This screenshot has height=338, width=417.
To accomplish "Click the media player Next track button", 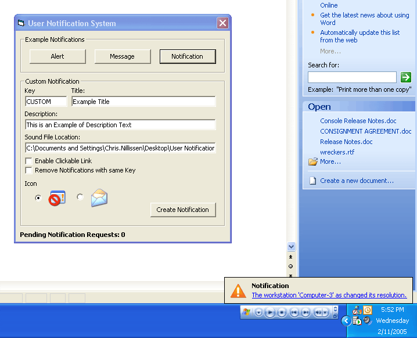I will click(305, 312).
